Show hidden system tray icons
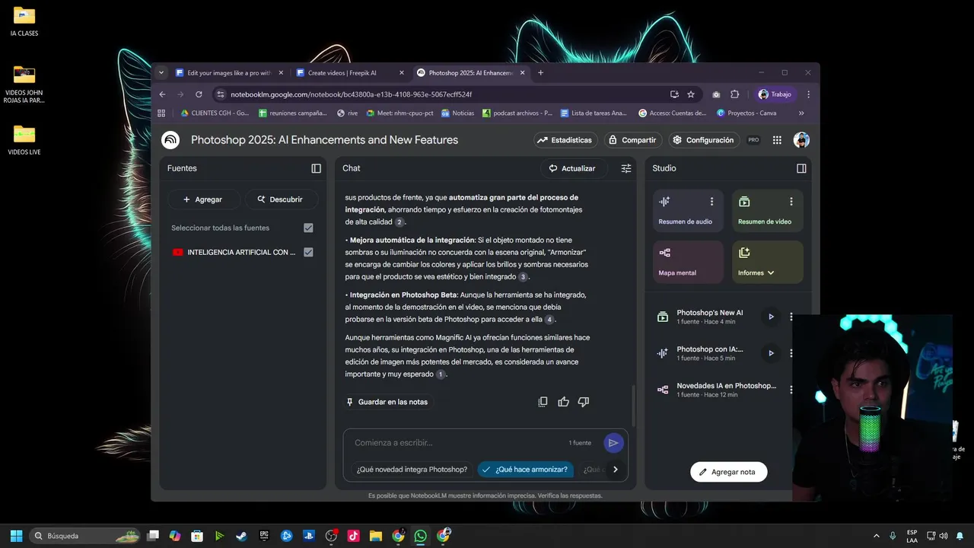The image size is (974, 548). click(876, 536)
